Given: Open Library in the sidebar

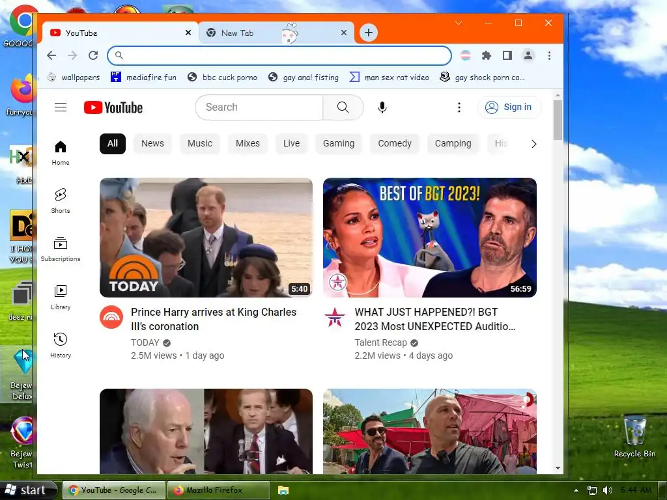Looking at the screenshot, I should click(x=61, y=297).
